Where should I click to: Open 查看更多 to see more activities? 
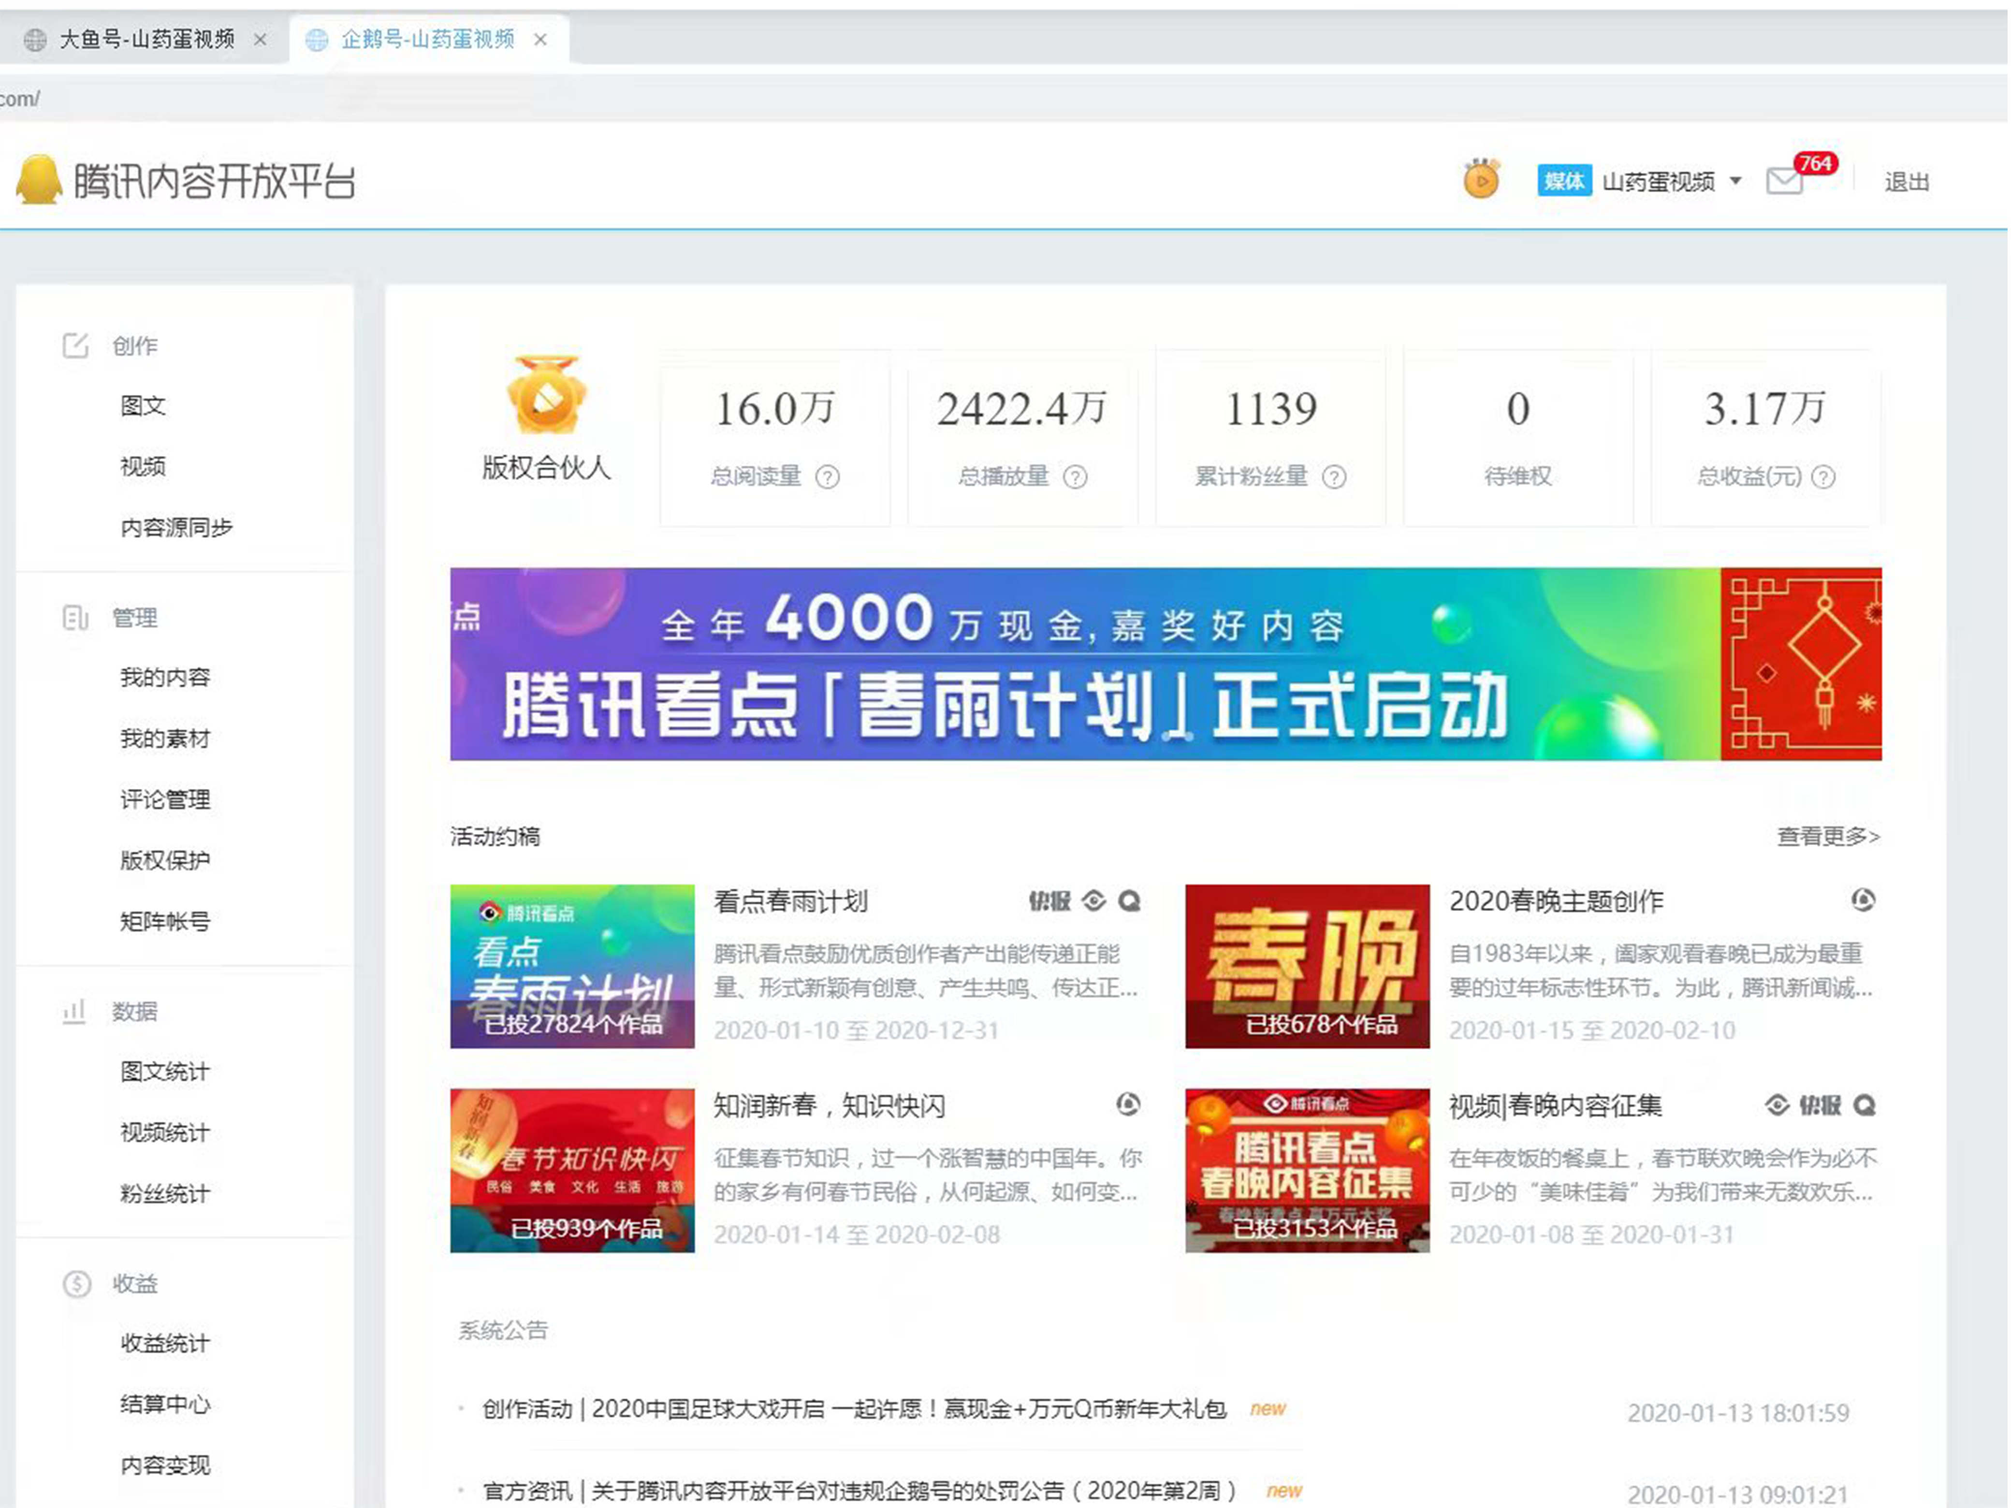click(1827, 836)
